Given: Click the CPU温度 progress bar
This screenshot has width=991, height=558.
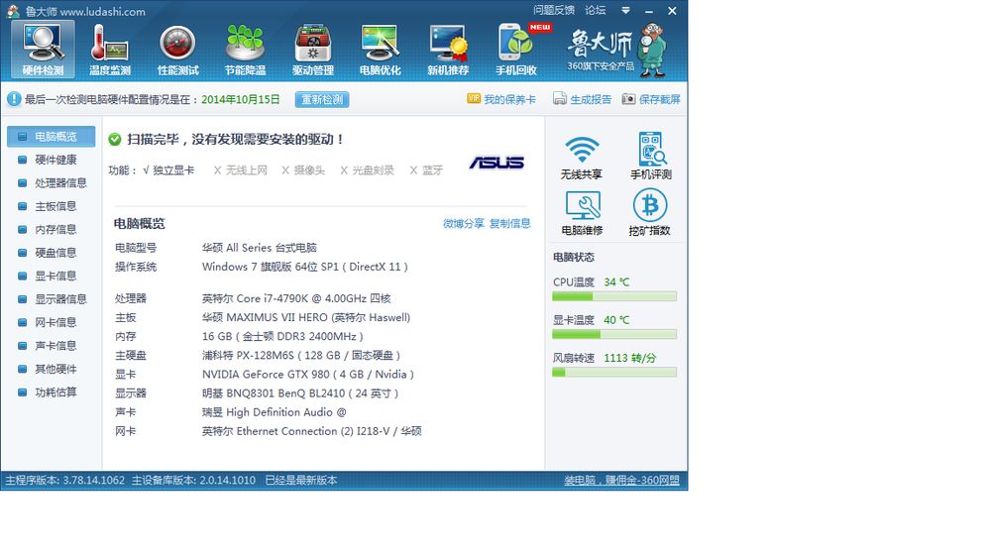Looking at the screenshot, I should pyautogui.click(x=614, y=296).
